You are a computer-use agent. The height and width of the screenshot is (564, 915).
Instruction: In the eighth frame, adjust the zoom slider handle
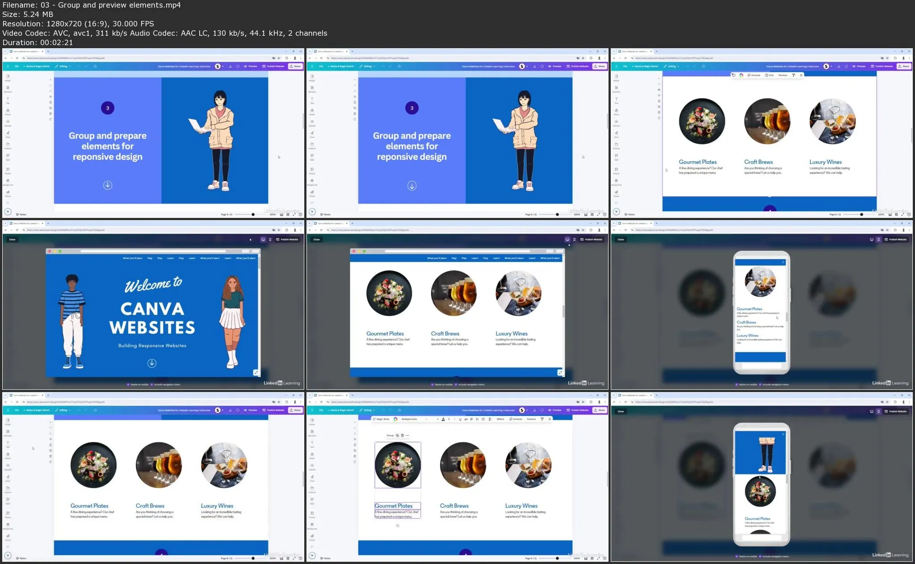point(557,558)
